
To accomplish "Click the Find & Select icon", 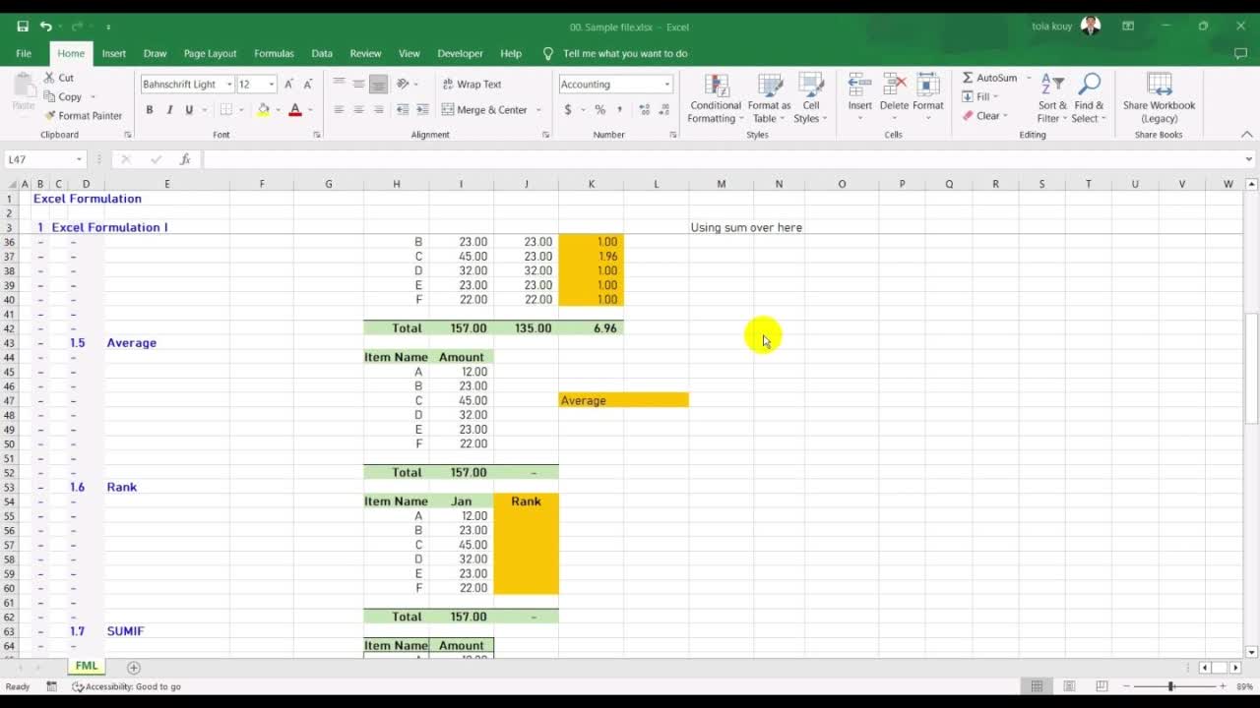I will (1088, 95).
